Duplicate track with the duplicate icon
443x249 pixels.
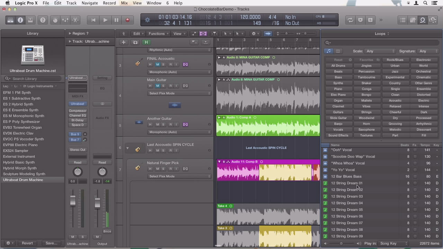135,42
